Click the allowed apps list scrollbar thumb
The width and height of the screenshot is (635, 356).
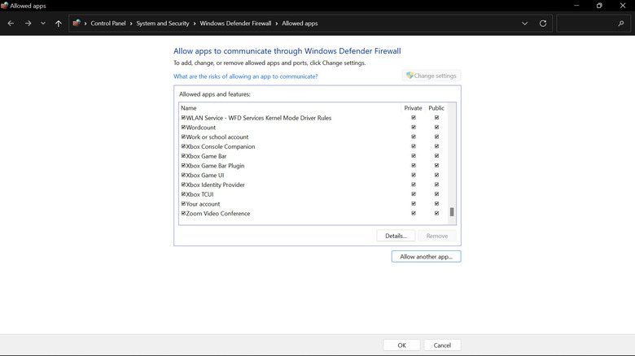point(452,212)
